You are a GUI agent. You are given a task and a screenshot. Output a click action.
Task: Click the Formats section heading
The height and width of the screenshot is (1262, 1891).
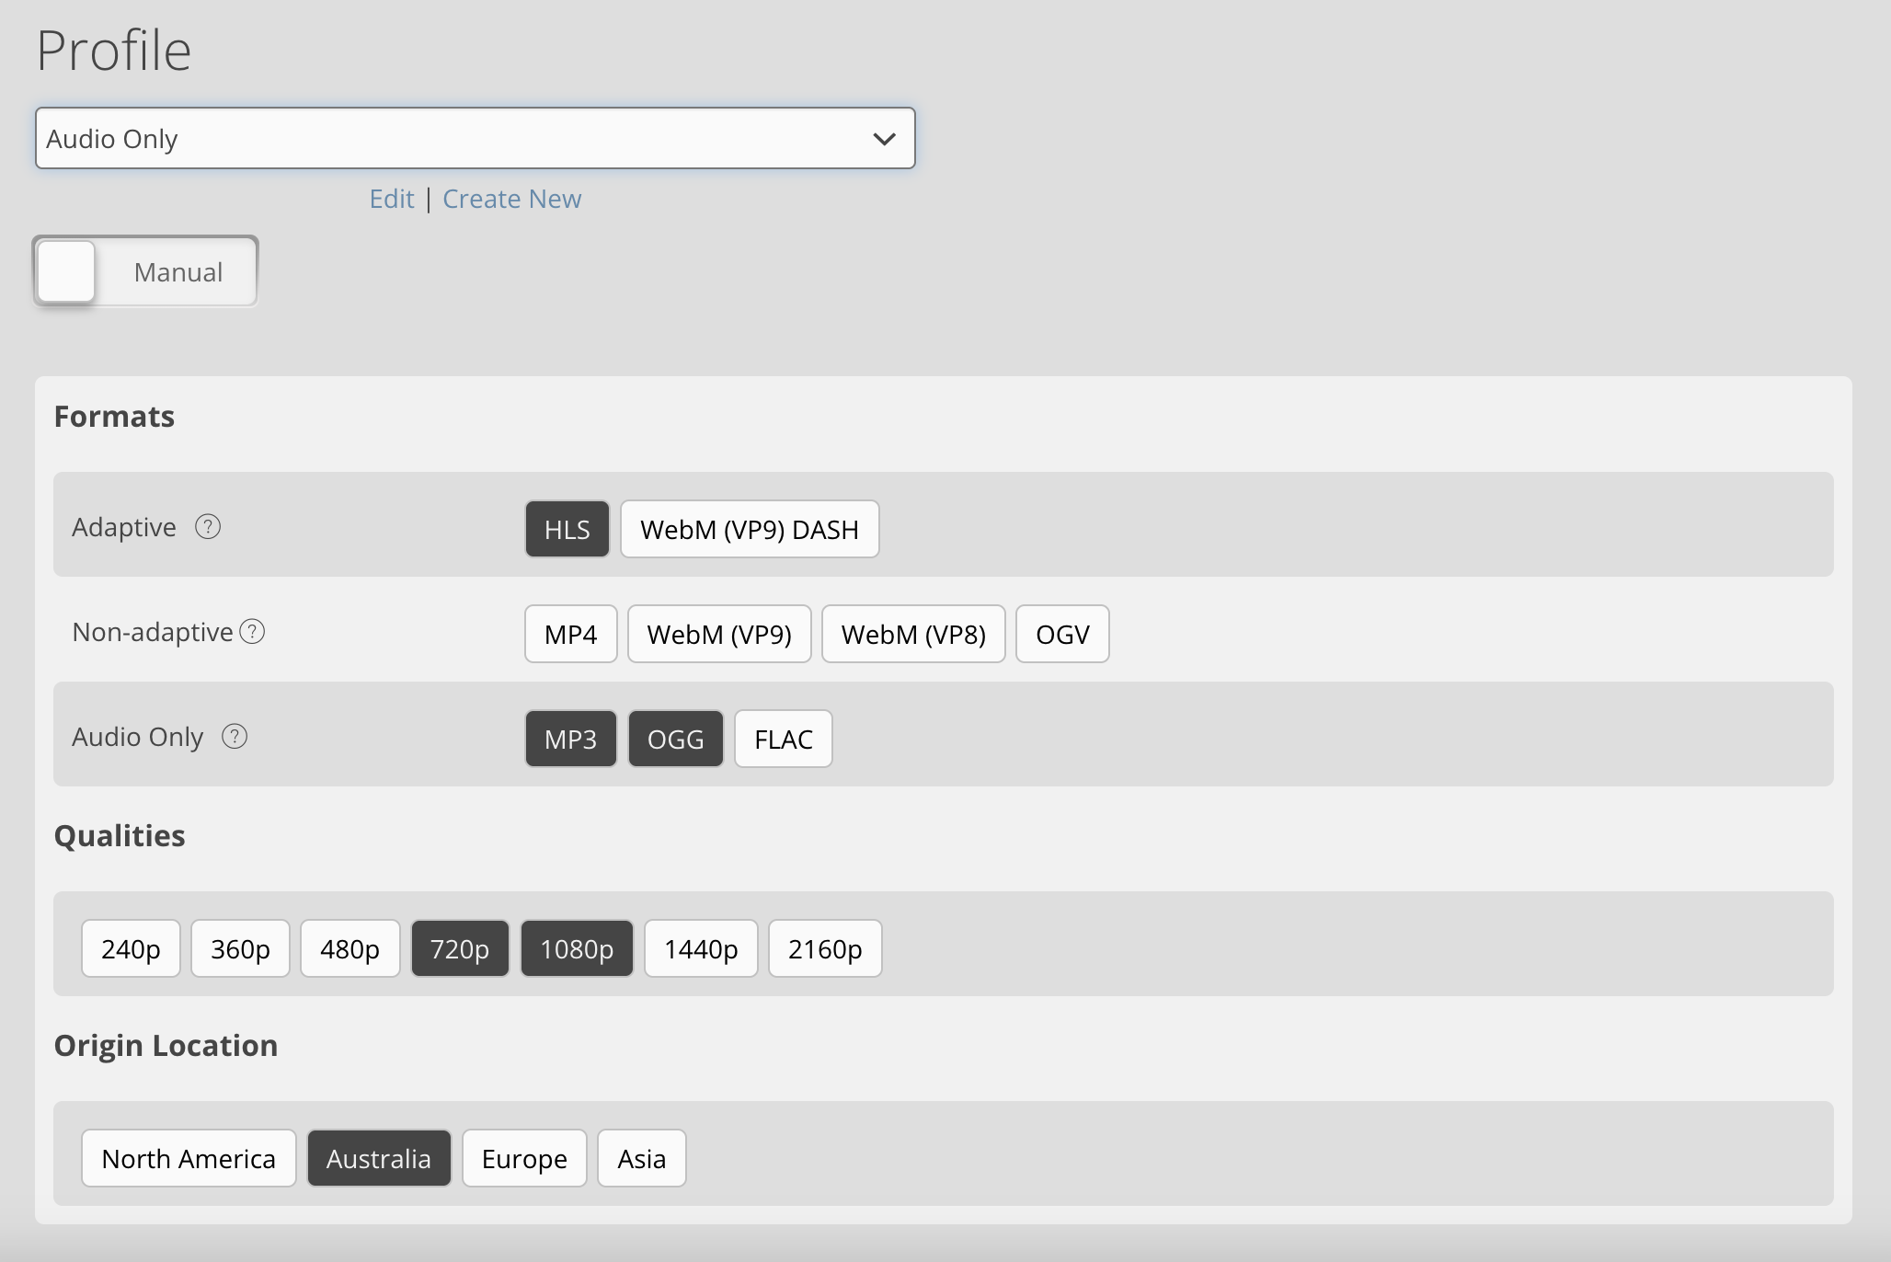coord(114,417)
